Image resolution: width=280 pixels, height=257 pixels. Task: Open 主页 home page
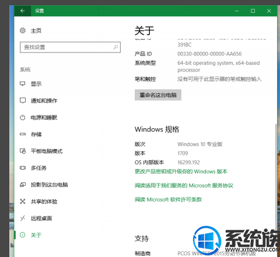click(36, 31)
